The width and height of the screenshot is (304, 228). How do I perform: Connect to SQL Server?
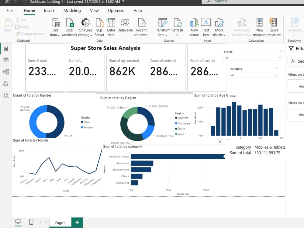click(x=99, y=27)
